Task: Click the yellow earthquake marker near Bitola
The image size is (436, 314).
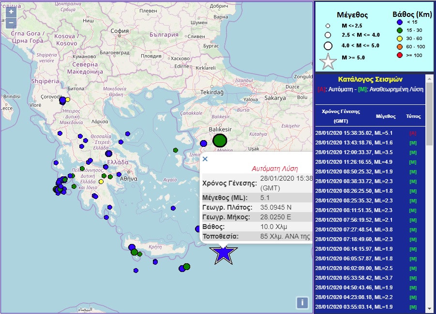Action: [x=68, y=100]
